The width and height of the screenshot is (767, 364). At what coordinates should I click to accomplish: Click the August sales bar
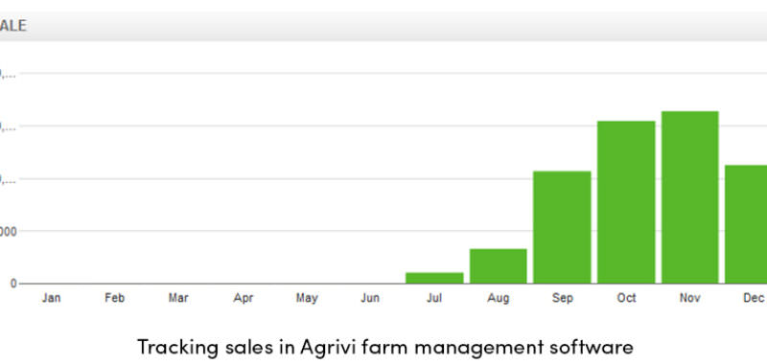[499, 266]
